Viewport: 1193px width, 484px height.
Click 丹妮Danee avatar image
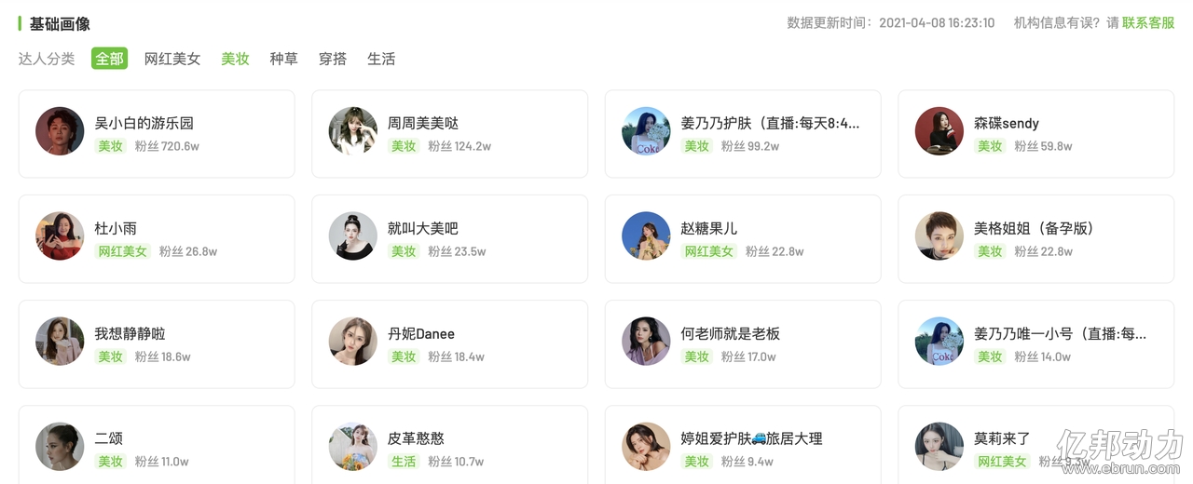click(353, 342)
